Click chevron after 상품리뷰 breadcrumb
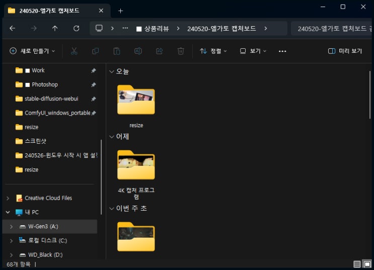The width and height of the screenshot is (374, 270). coord(178,28)
